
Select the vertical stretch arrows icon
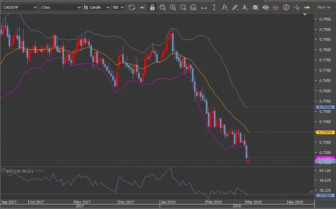pyautogui.click(x=214, y=8)
